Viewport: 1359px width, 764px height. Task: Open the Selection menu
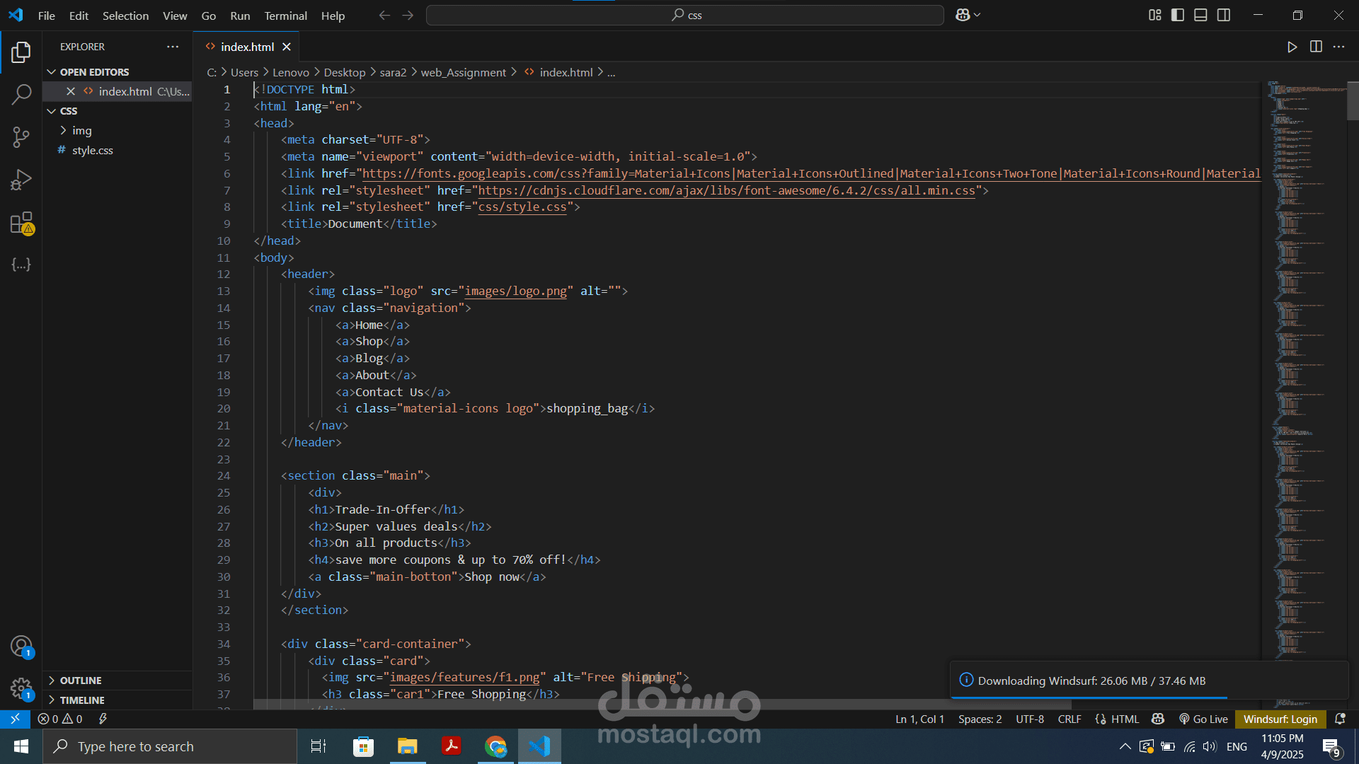(125, 16)
